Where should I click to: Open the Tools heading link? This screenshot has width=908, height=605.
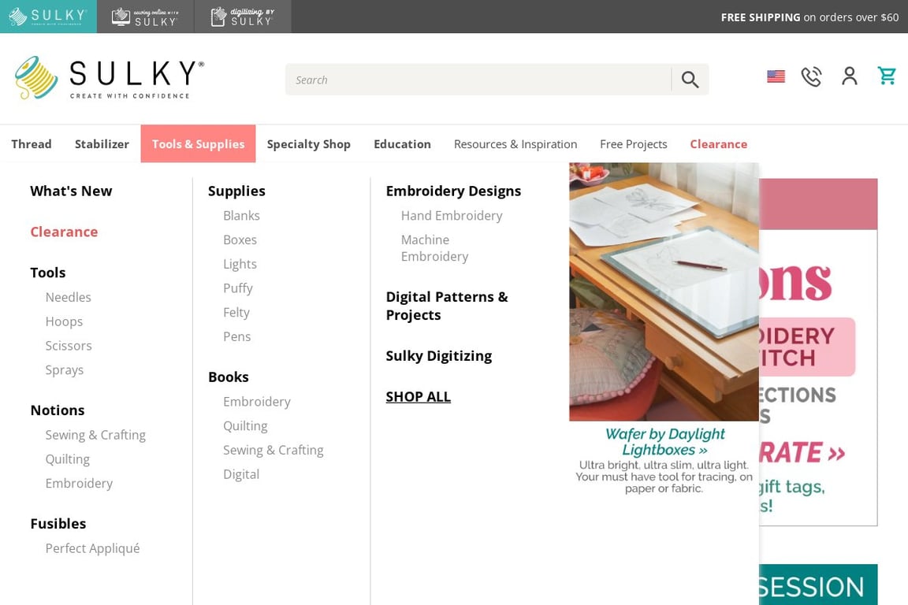click(48, 272)
